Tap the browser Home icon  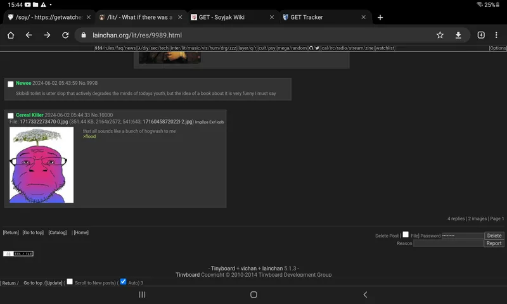pyautogui.click(x=11, y=35)
